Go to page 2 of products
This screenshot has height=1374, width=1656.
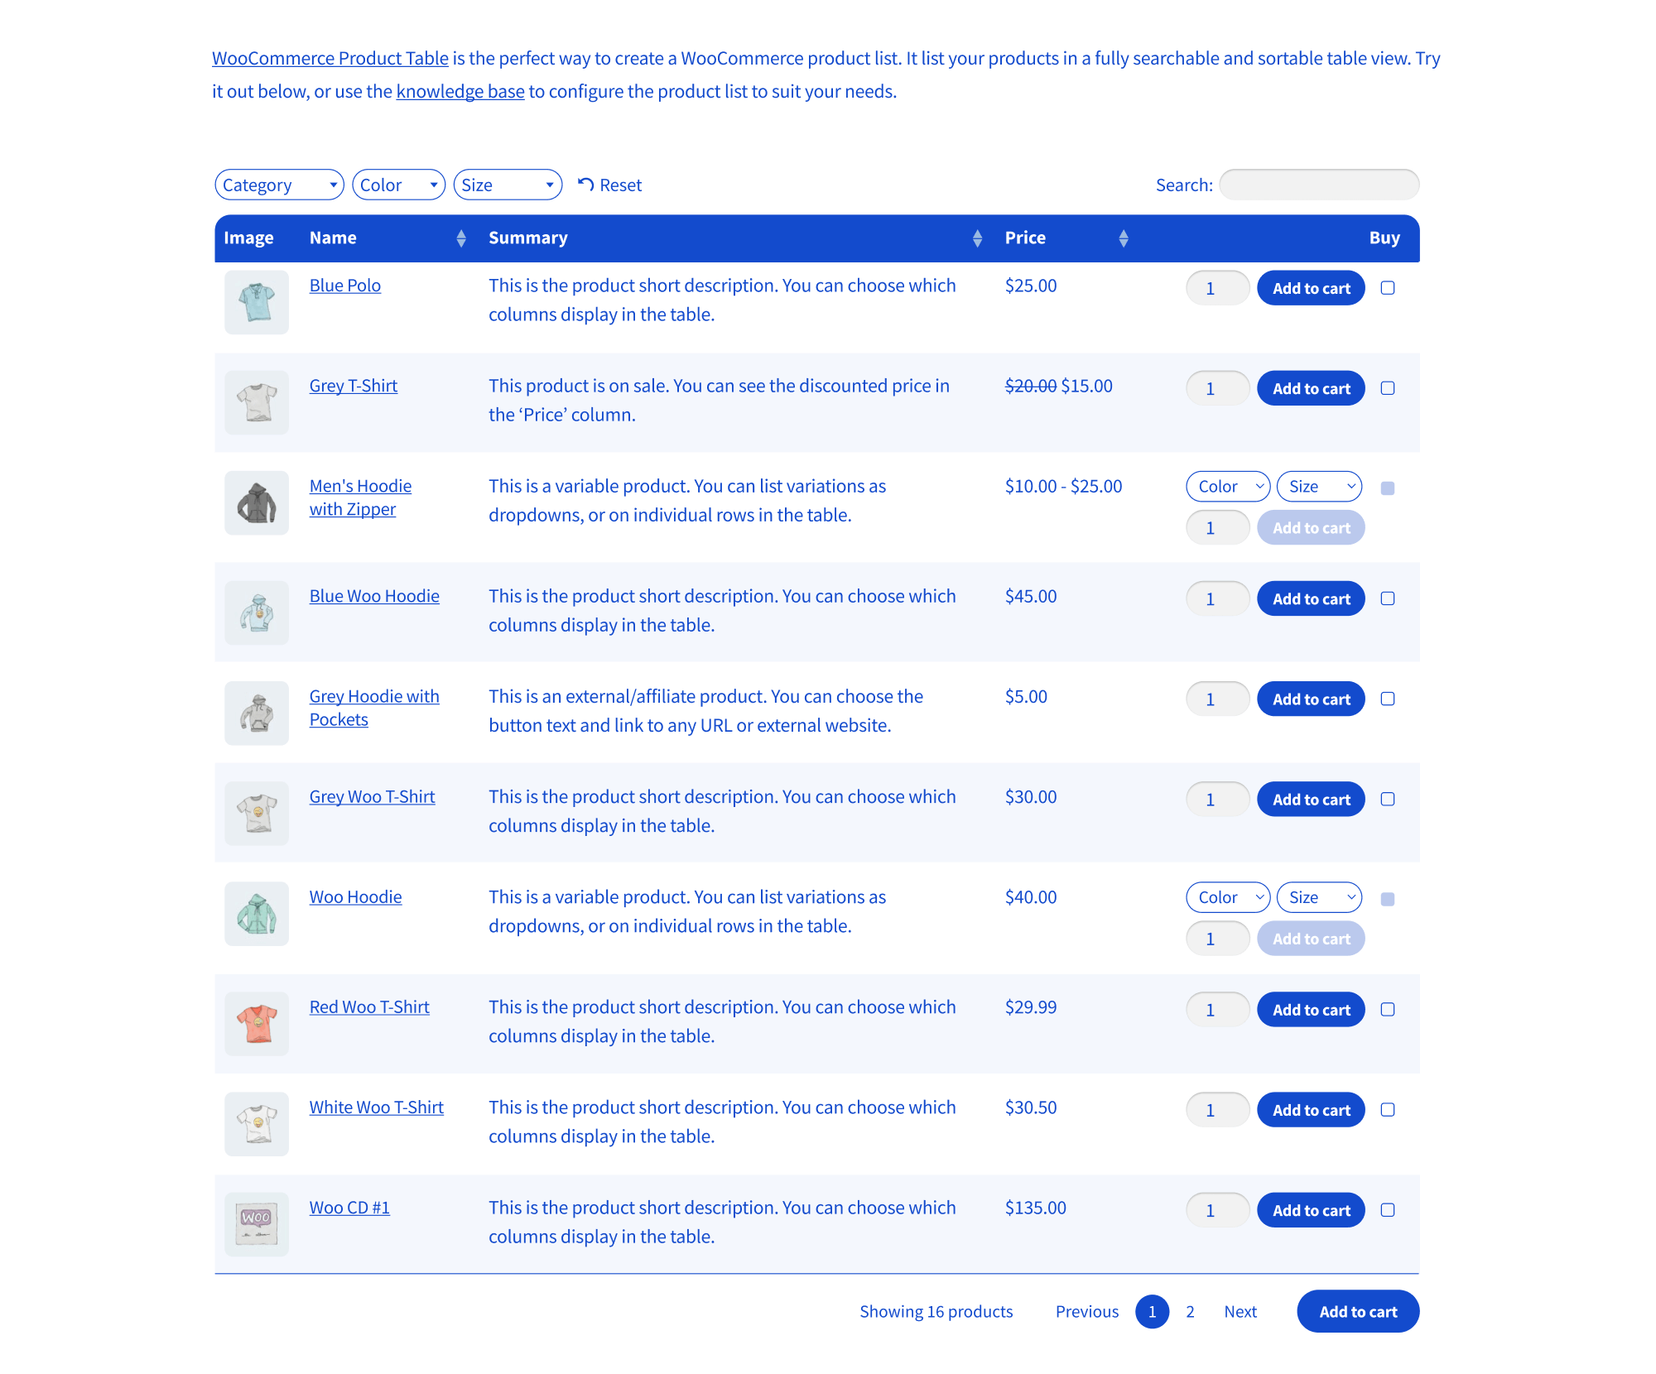coord(1190,1312)
